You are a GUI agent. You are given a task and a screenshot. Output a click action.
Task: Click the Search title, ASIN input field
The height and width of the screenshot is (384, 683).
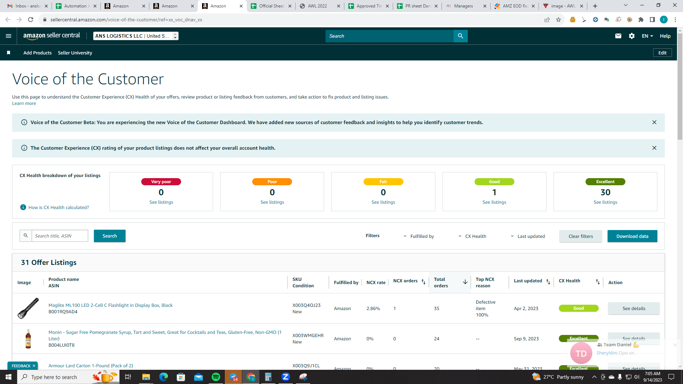click(x=60, y=236)
